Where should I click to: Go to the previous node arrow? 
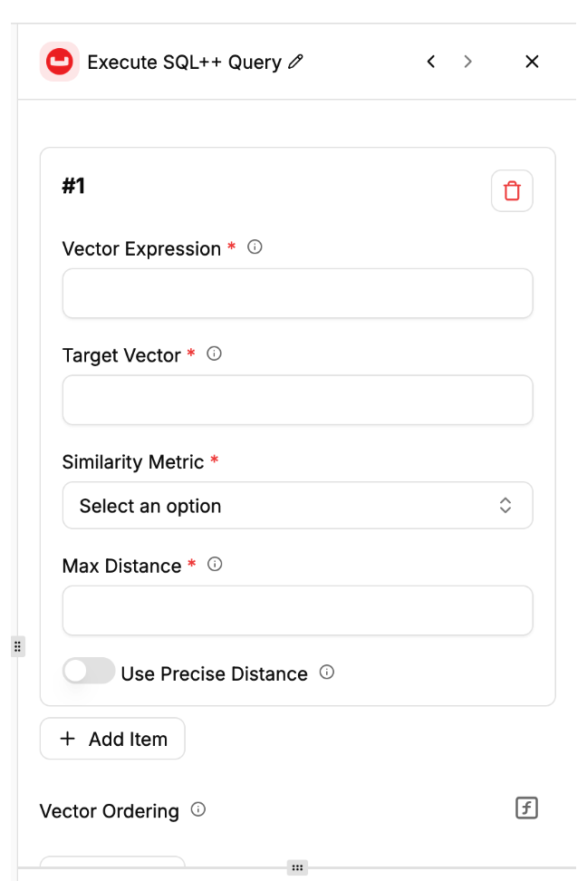(431, 62)
